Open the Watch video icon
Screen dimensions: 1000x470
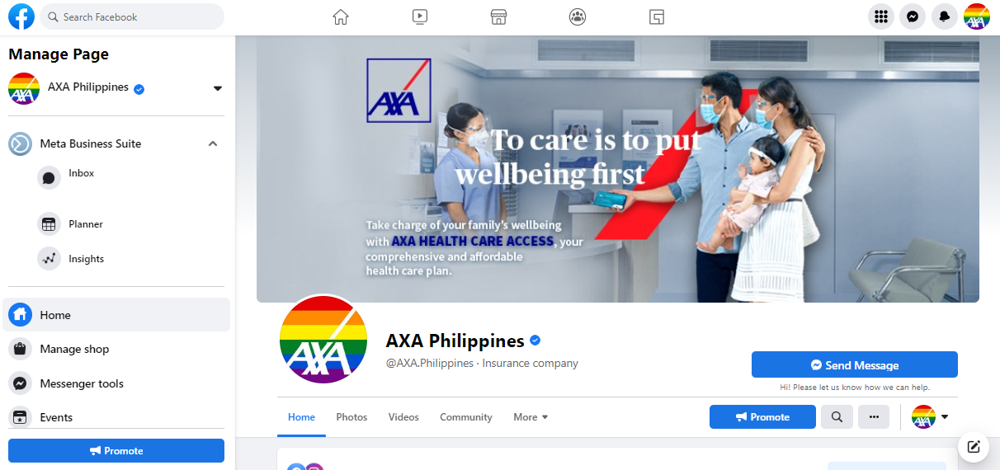419,16
